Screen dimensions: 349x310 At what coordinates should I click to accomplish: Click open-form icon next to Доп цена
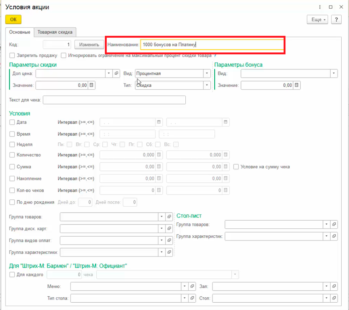[x=117, y=73]
